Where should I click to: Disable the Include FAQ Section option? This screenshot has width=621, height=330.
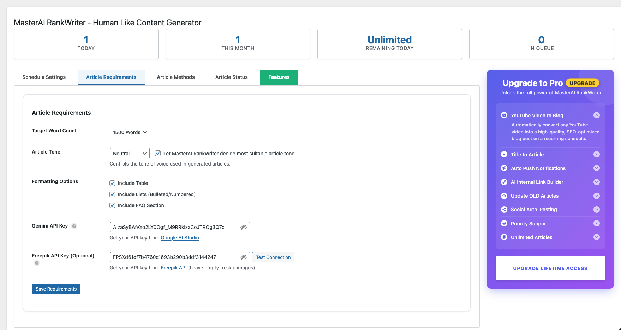[112, 205]
